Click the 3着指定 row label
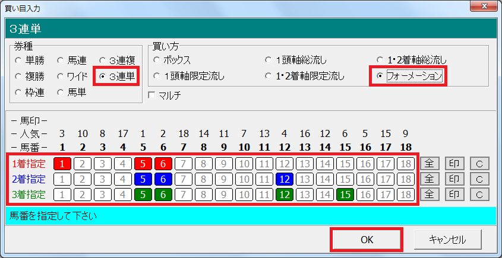The width and height of the screenshot is (502, 258). click(x=29, y=195)
